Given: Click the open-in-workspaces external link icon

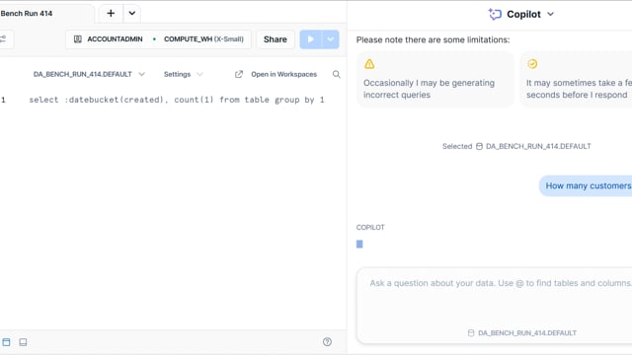Looking at the screenshot, I should coord(239,74).
